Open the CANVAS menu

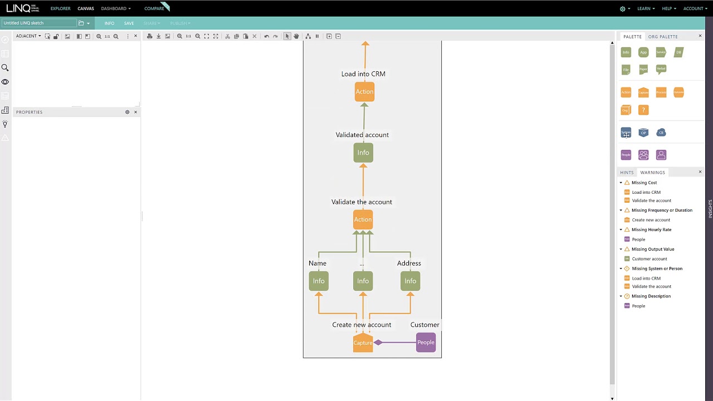point(86,8)
